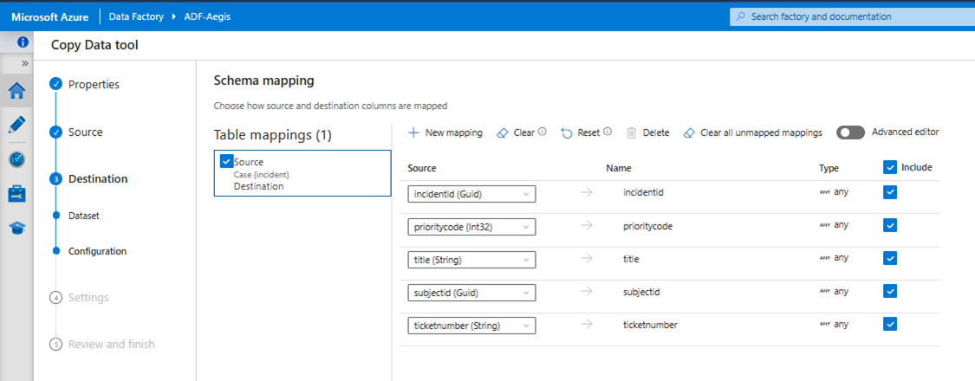Viewport: 975px width, 381px height.
Task: Open the ticketnumber (String) source dropdown
Action: pos(471,326)
